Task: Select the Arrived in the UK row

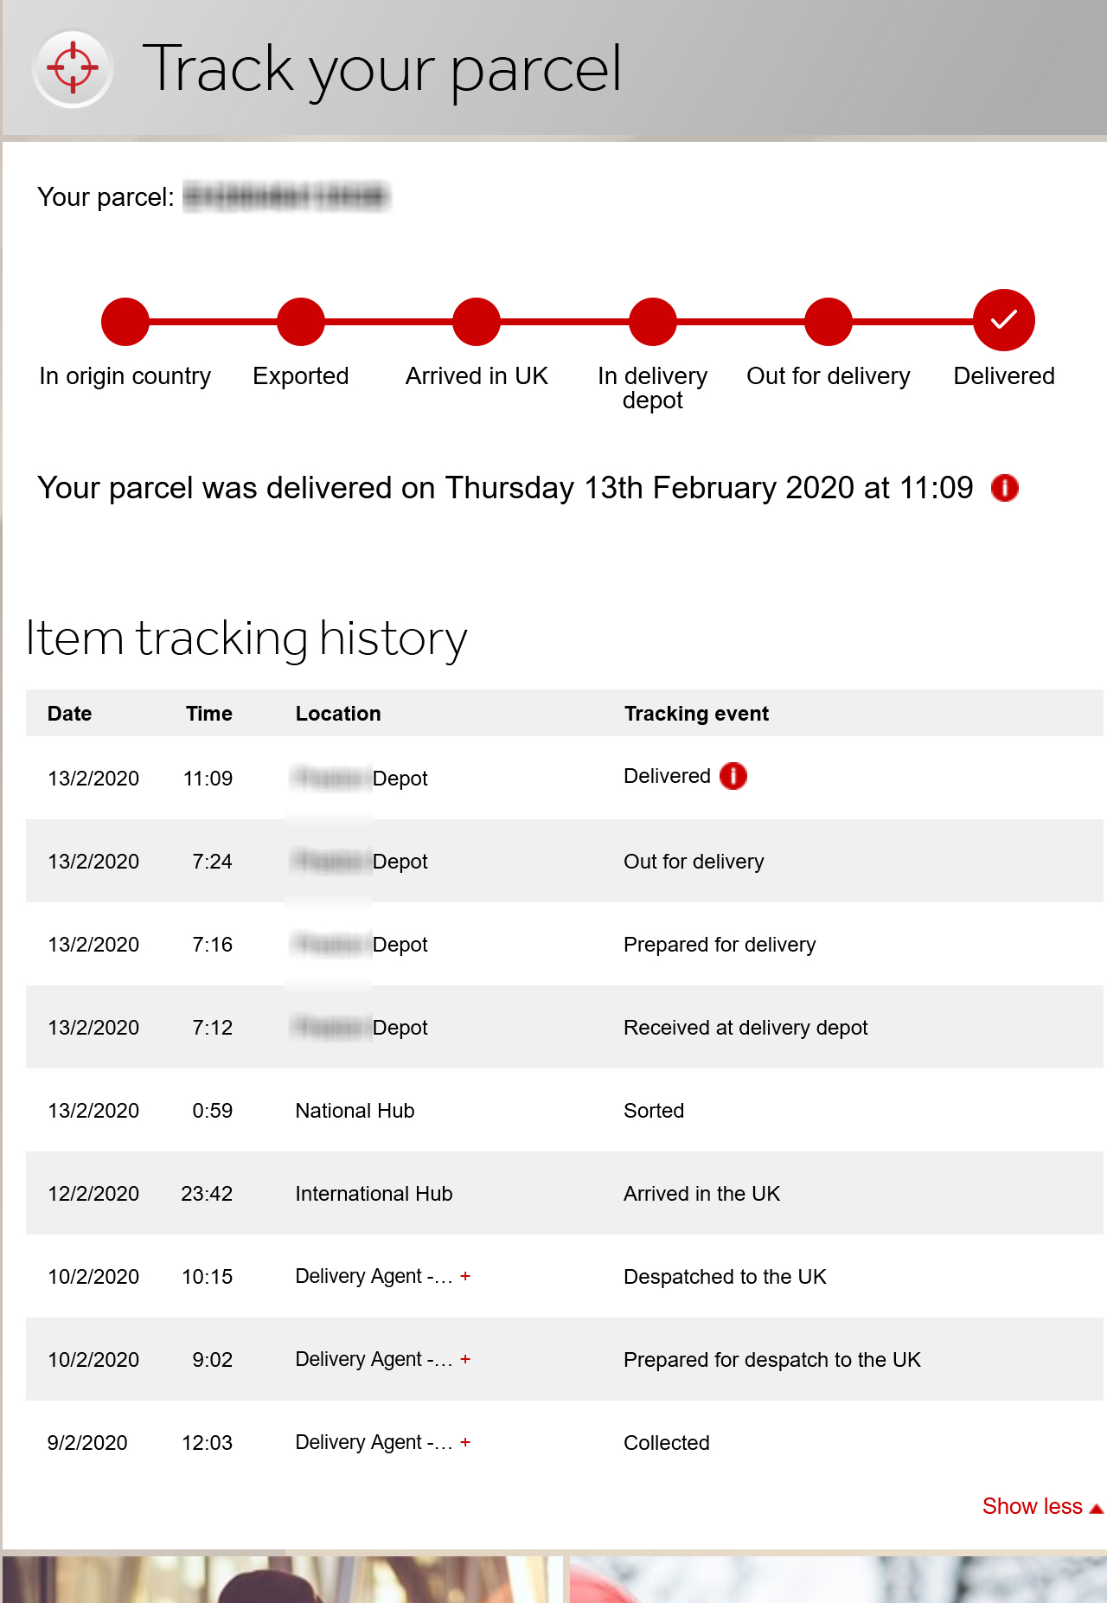Action: [565, 1193]
